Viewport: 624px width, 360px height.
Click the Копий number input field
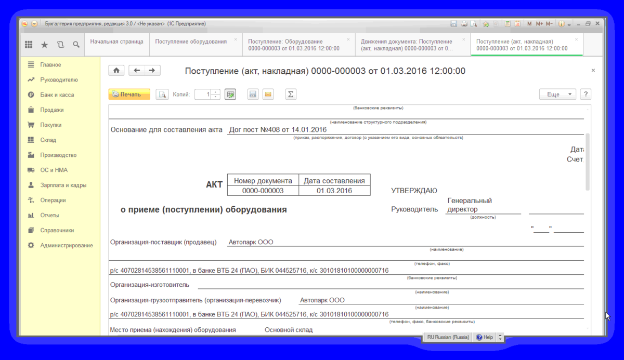click(203, 95)
